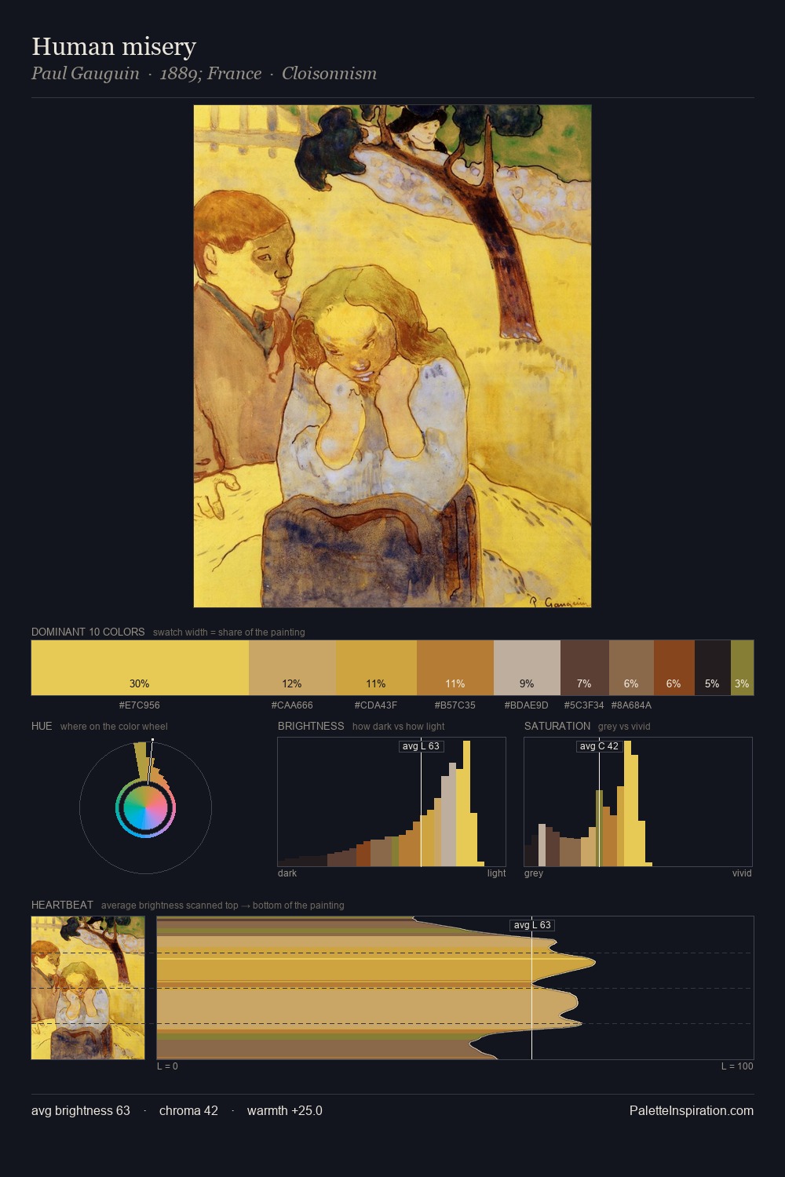Visit PaletteInspiration.com link
Viewport: 785px width, 1177px height.
pyautogui.click(x=692, y=1110)
